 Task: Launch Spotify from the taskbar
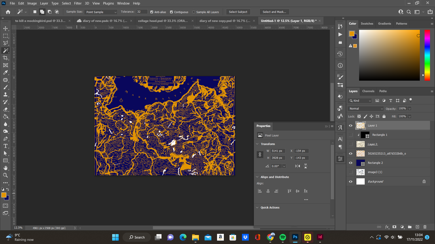click(x=283, y=237)
